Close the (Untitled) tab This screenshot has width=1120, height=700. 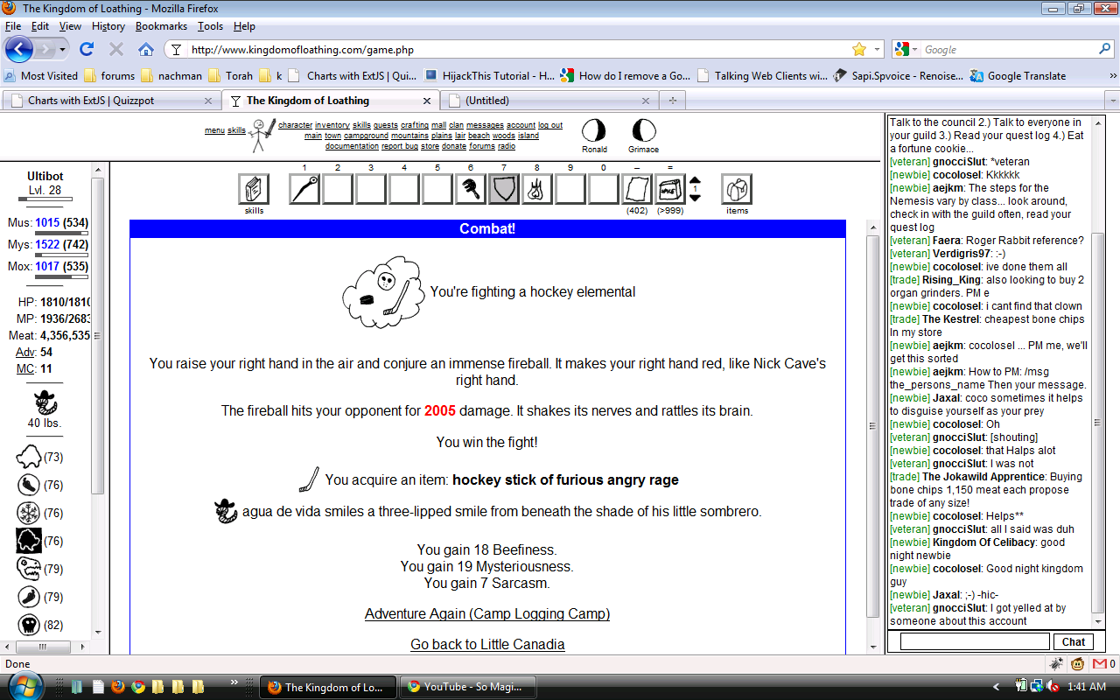(646, 101)
